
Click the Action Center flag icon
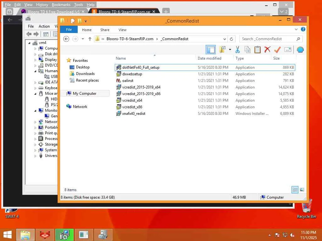(277, 235)
